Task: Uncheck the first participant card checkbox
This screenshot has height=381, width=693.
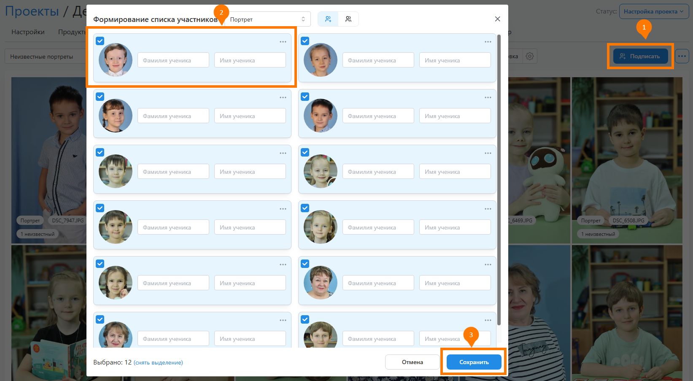Action: 100,41
